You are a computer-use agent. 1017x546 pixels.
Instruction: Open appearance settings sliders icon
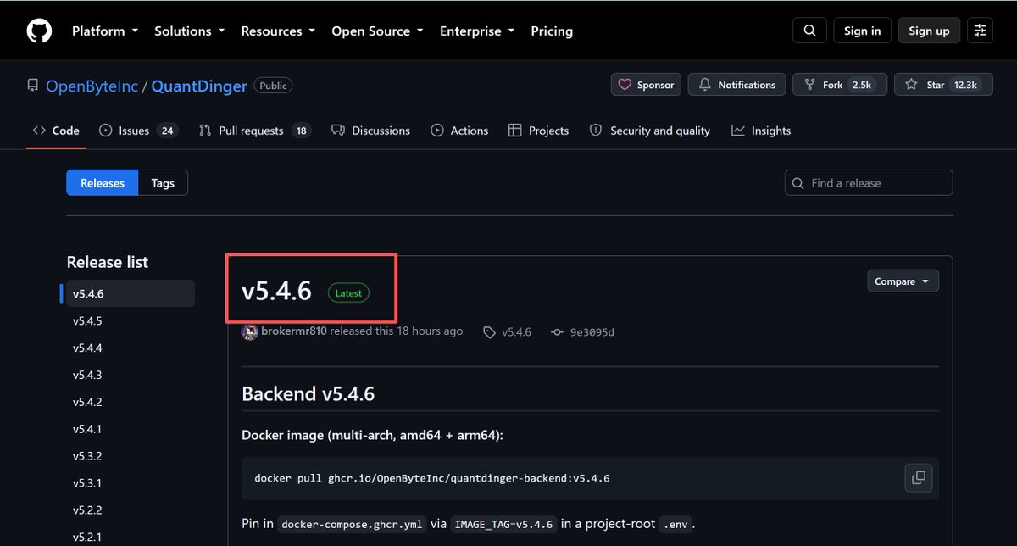click(x=981, y=31)
